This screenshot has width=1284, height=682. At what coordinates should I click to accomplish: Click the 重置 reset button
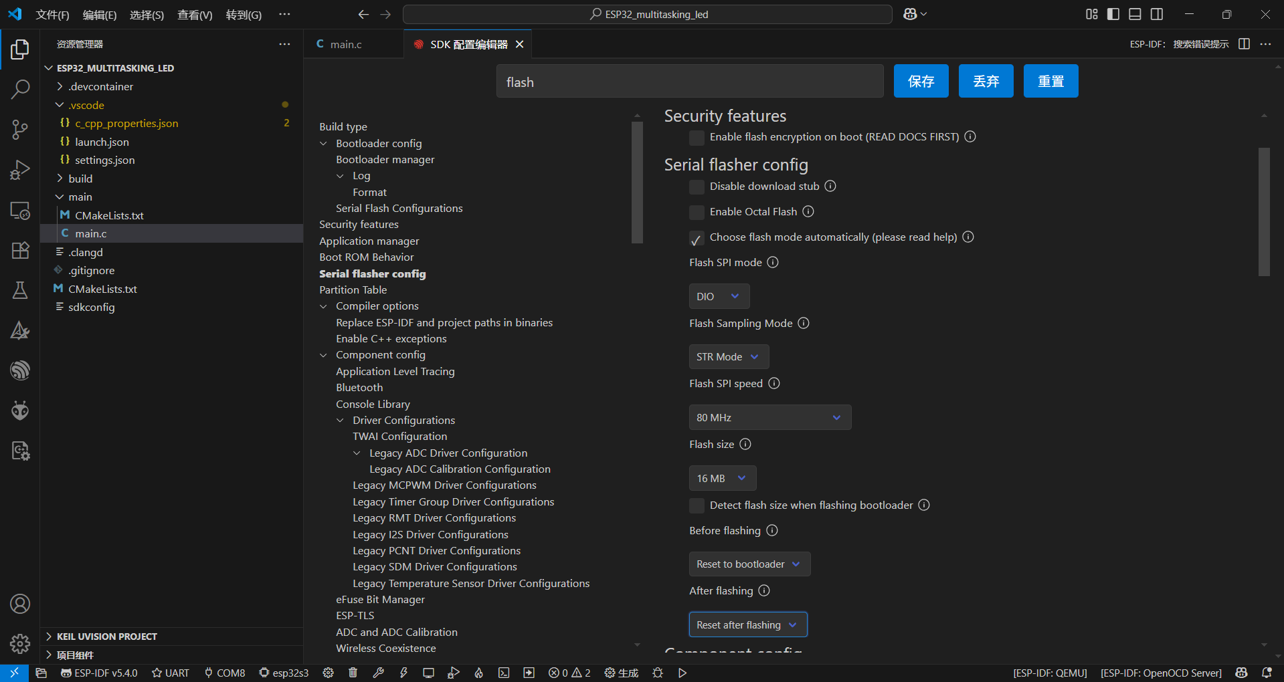[1051, 82]
